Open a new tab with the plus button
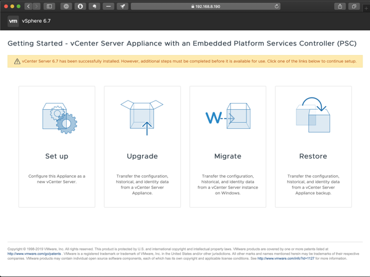Viewport: 370px width, 277px height. pyautogui.click(x=366, y=8)
